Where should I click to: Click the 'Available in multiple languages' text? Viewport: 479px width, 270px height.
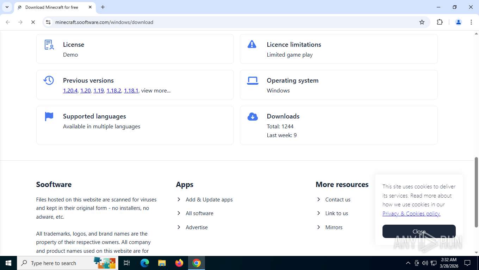101,126
